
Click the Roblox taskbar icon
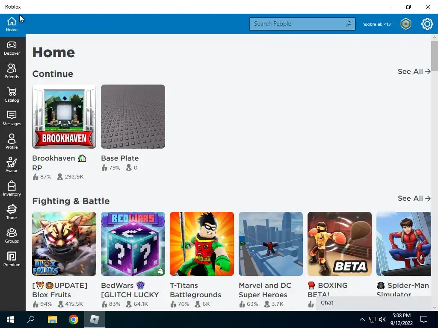point(95,319)
